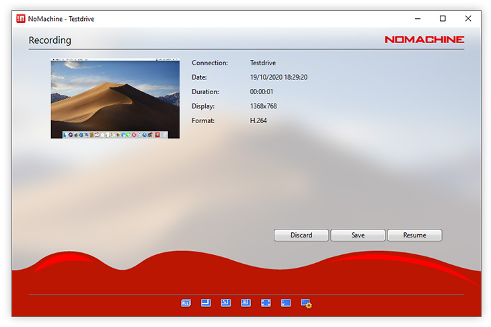Click the fourth icon in the bottom toolbar

[x=246, y=303]
